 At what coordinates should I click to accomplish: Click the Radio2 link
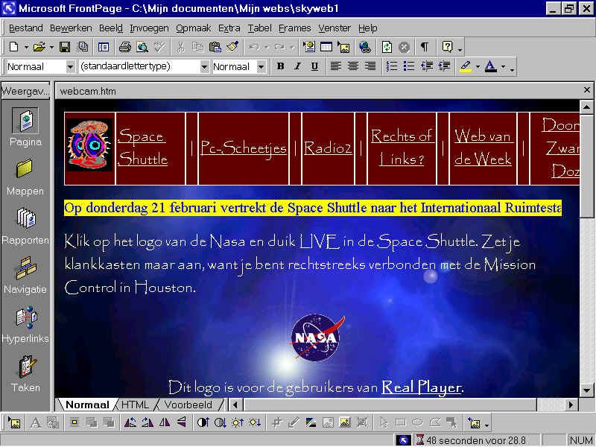point(328,148)
